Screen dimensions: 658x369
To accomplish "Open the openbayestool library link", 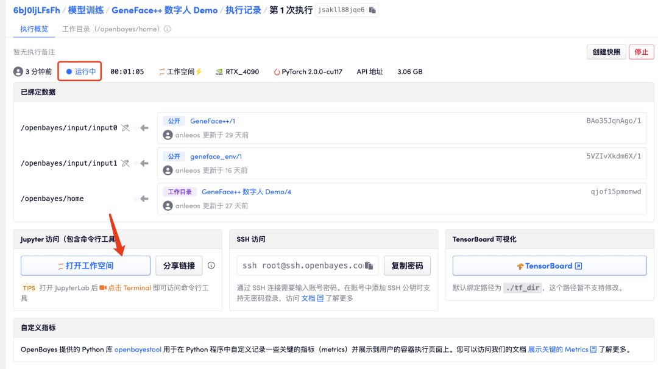I will [138, 350].
